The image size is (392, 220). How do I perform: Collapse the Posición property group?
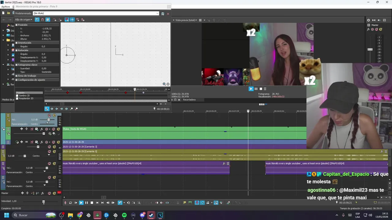click(x=17, y=25)
